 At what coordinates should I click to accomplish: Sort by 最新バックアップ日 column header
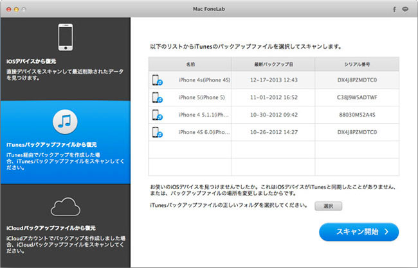coord(273,64)
